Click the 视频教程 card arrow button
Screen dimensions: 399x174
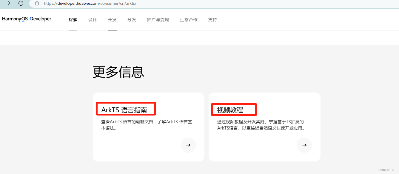coord(304,145)
